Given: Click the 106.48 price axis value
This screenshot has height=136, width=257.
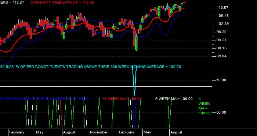Looking at the screenshot, I should [x=222, y=16].
